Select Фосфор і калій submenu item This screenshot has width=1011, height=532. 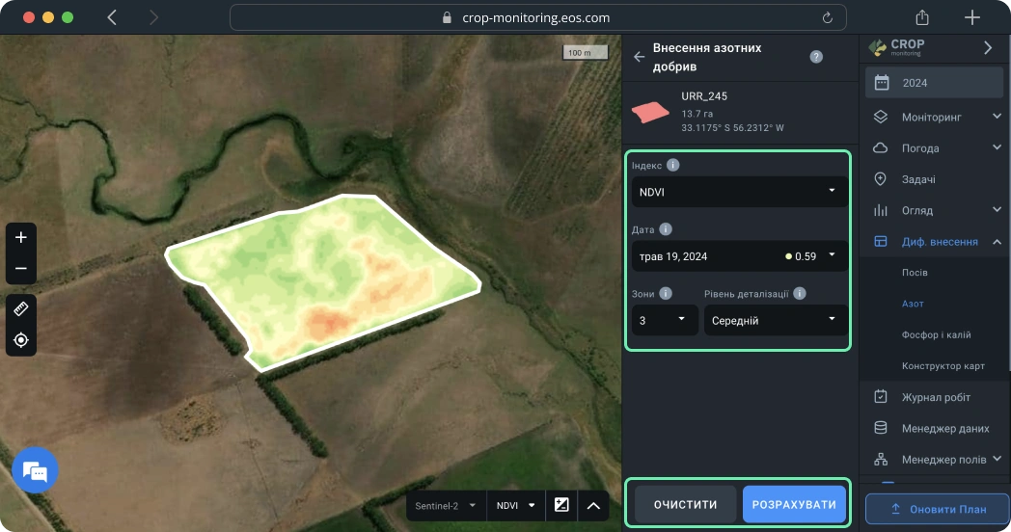click(936, 334)
